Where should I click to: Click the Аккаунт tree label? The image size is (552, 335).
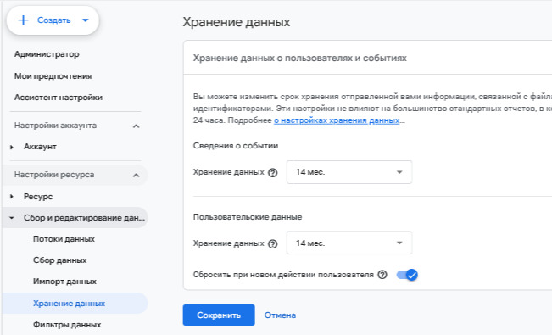40,147
